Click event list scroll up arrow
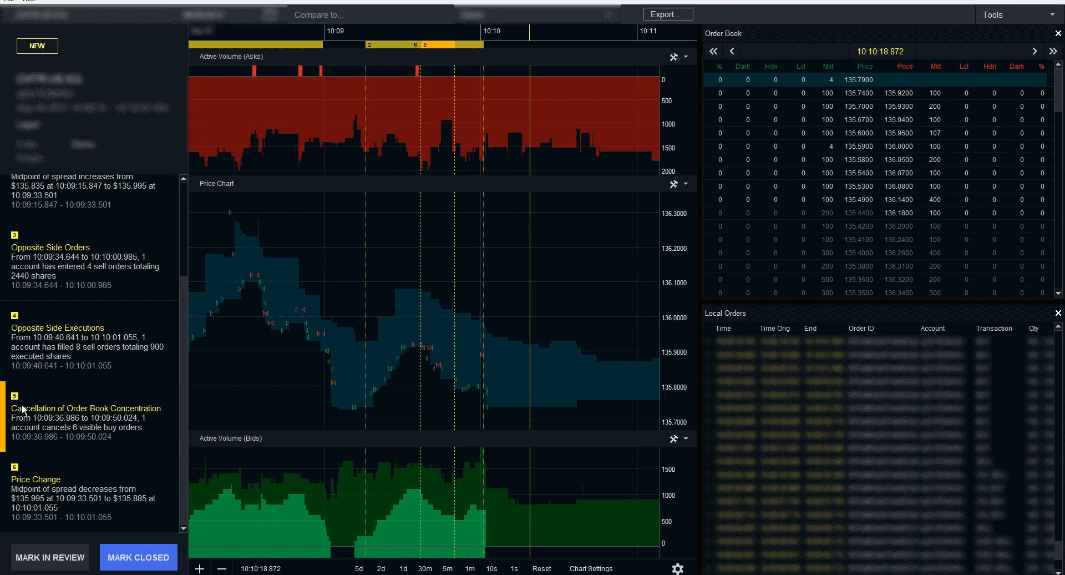1065x575 pixels. [x=184, y=179]
